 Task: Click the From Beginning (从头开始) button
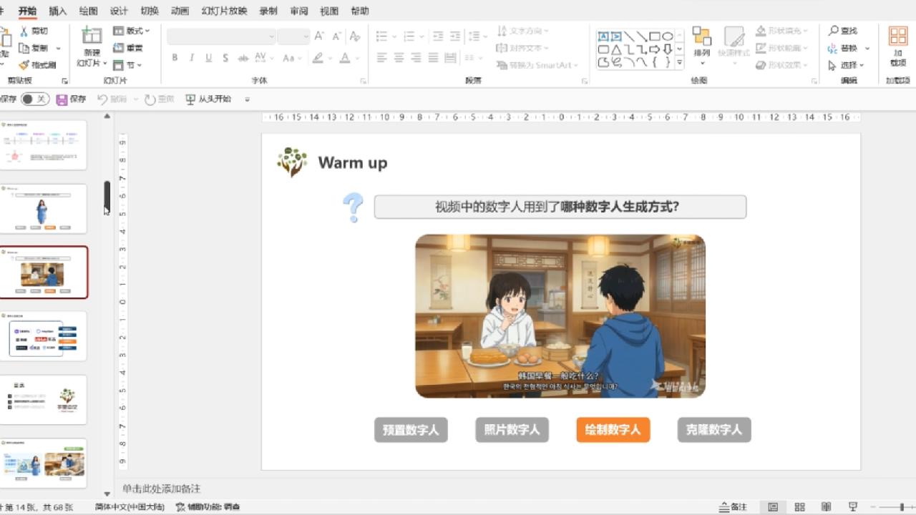208,99
